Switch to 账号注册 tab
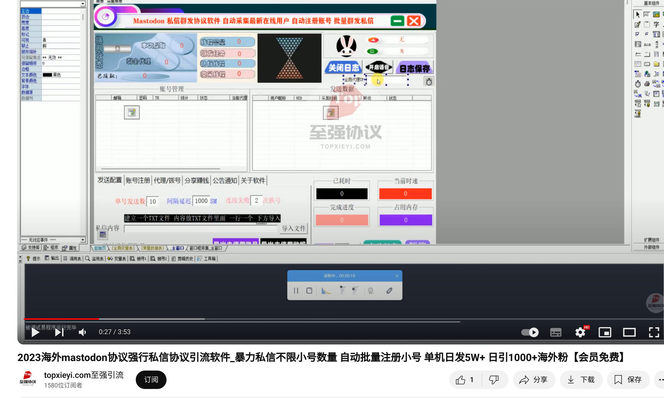Viewport: 664px width, 398px height. pos(138,180)
